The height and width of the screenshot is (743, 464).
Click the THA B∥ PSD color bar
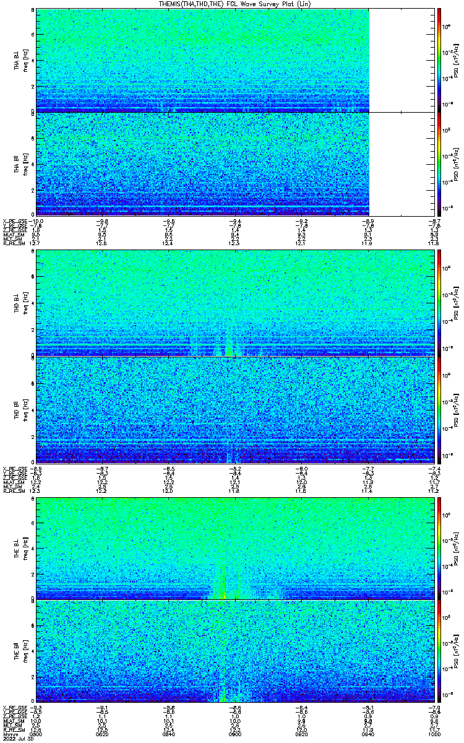point(439,163)
